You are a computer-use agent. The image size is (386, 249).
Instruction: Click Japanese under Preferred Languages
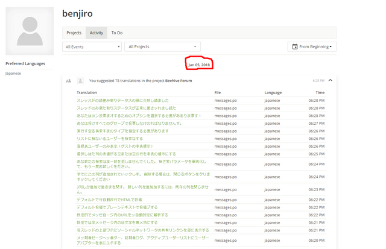[x=13, y=74]
